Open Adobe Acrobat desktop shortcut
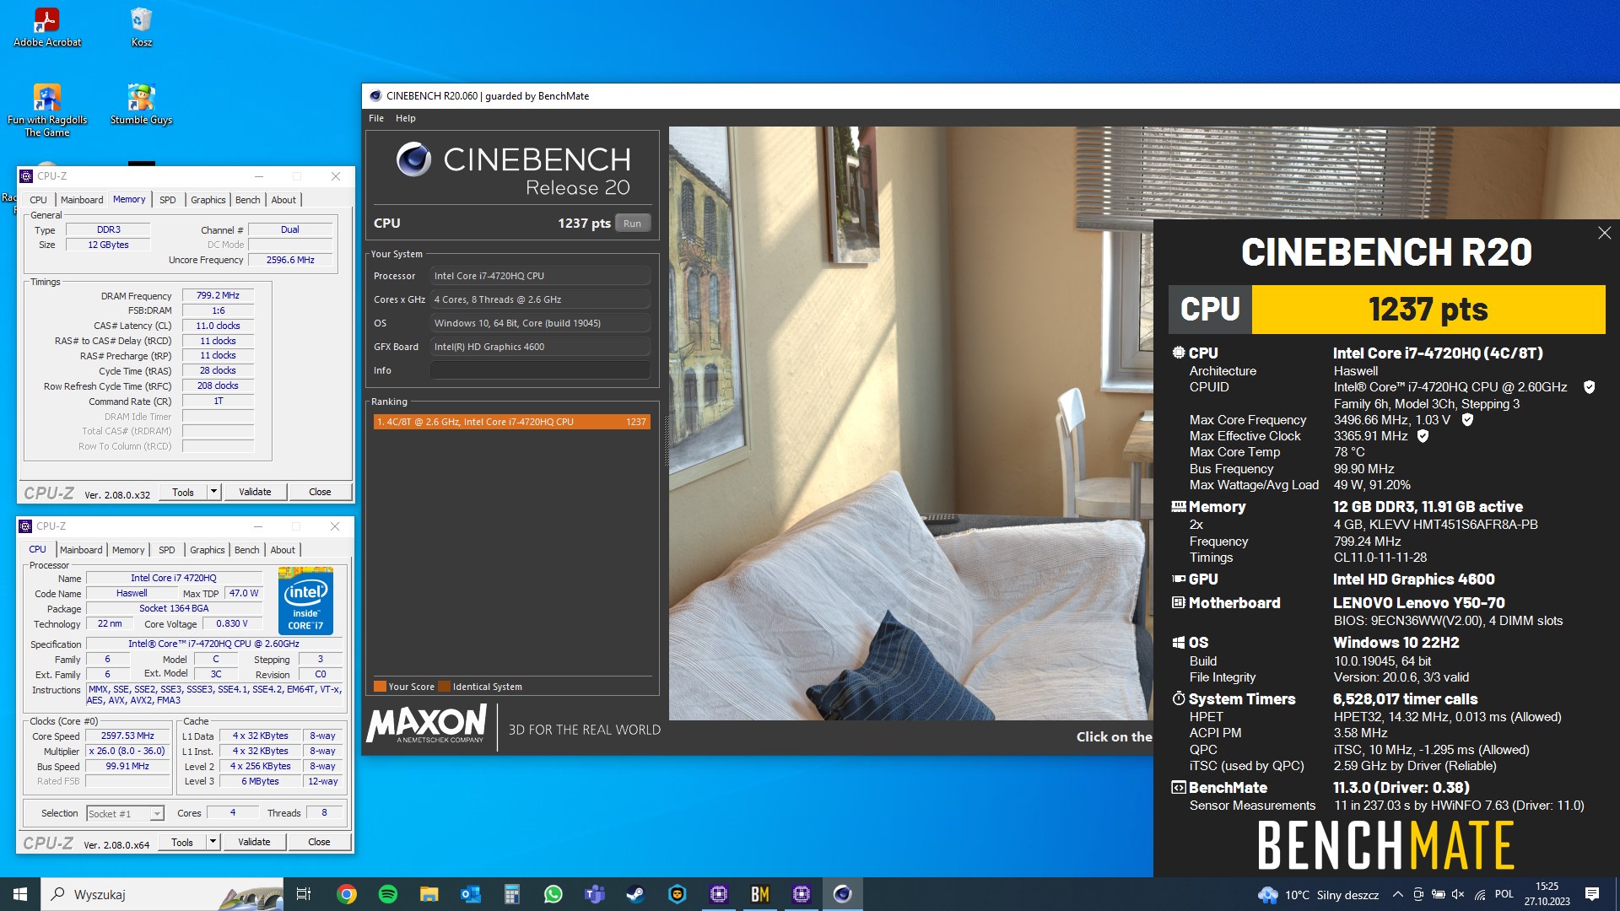Image resolution: width=1620 pixels, height=911 pixels. pos(46,27)
